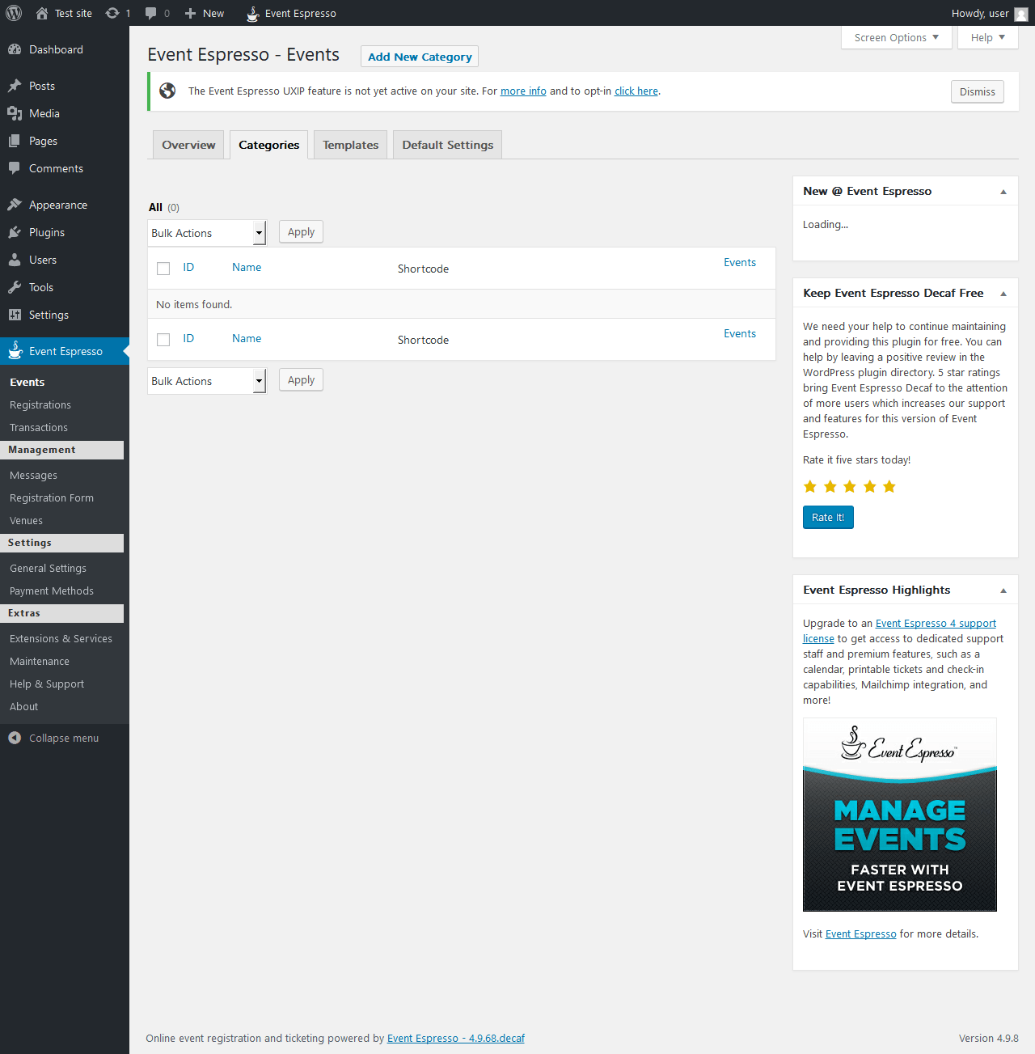This screenshot has width=1035, height=1054.
Task: Expand the Help panel
Action: (987, 37)
